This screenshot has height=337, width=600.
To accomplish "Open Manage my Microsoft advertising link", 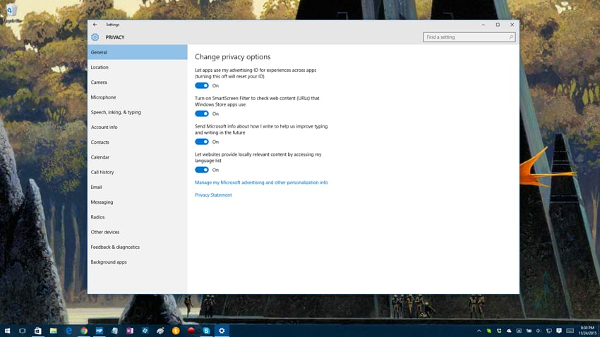I will click(261, 183).
